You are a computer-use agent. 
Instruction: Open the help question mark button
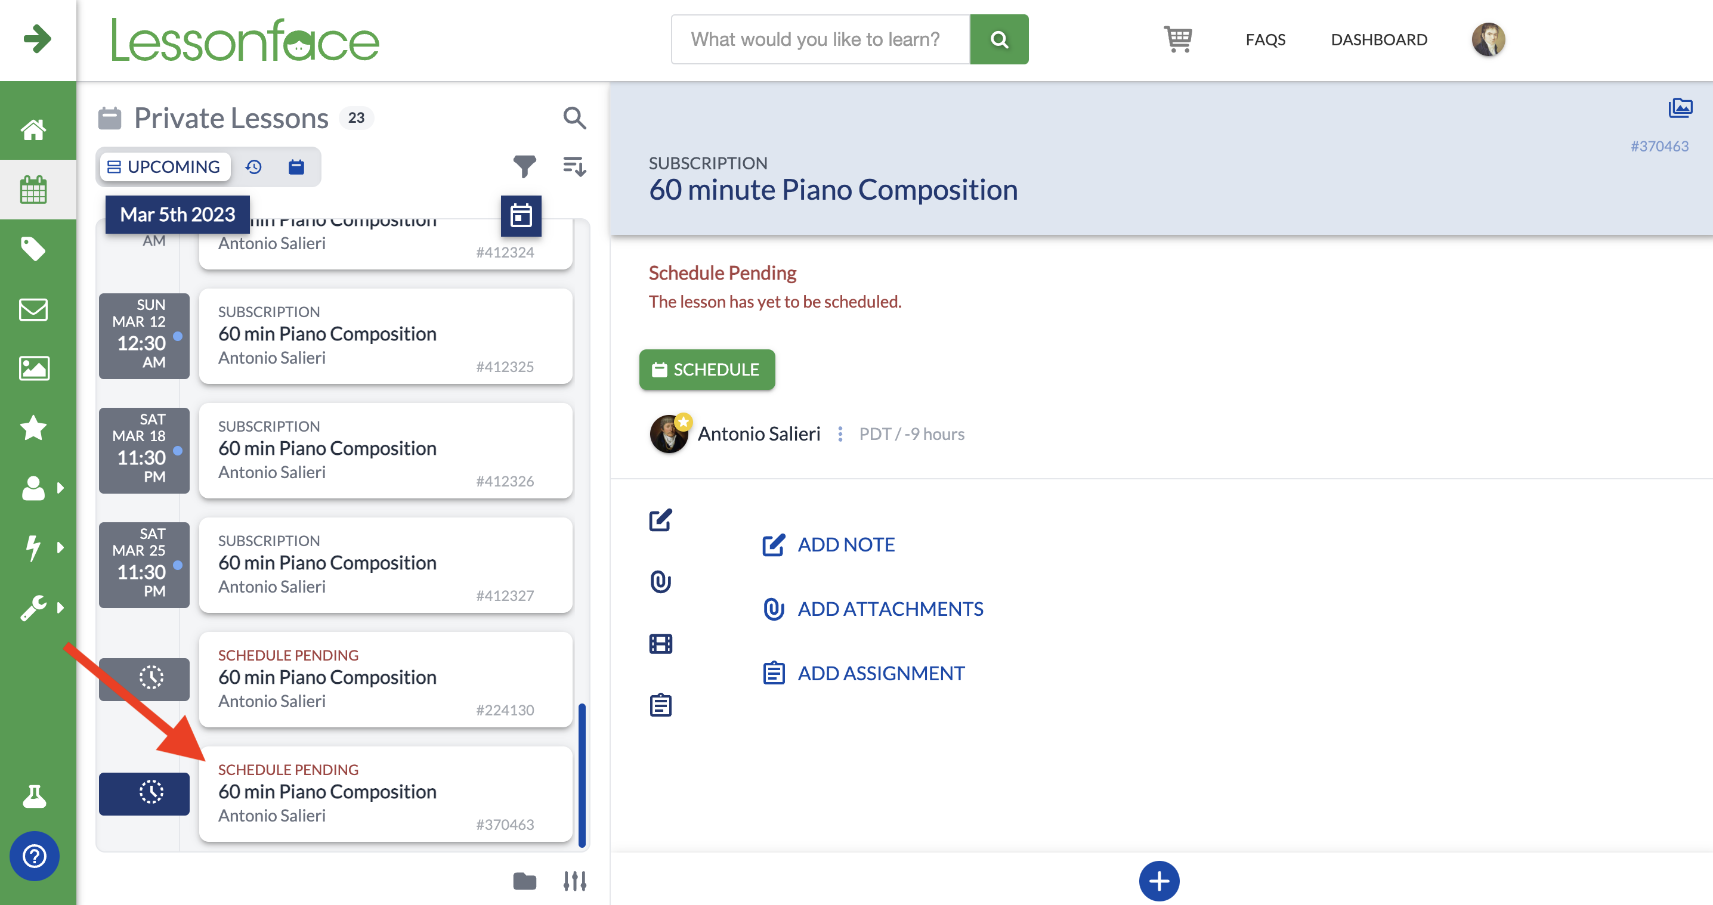[x=35, y=856]
